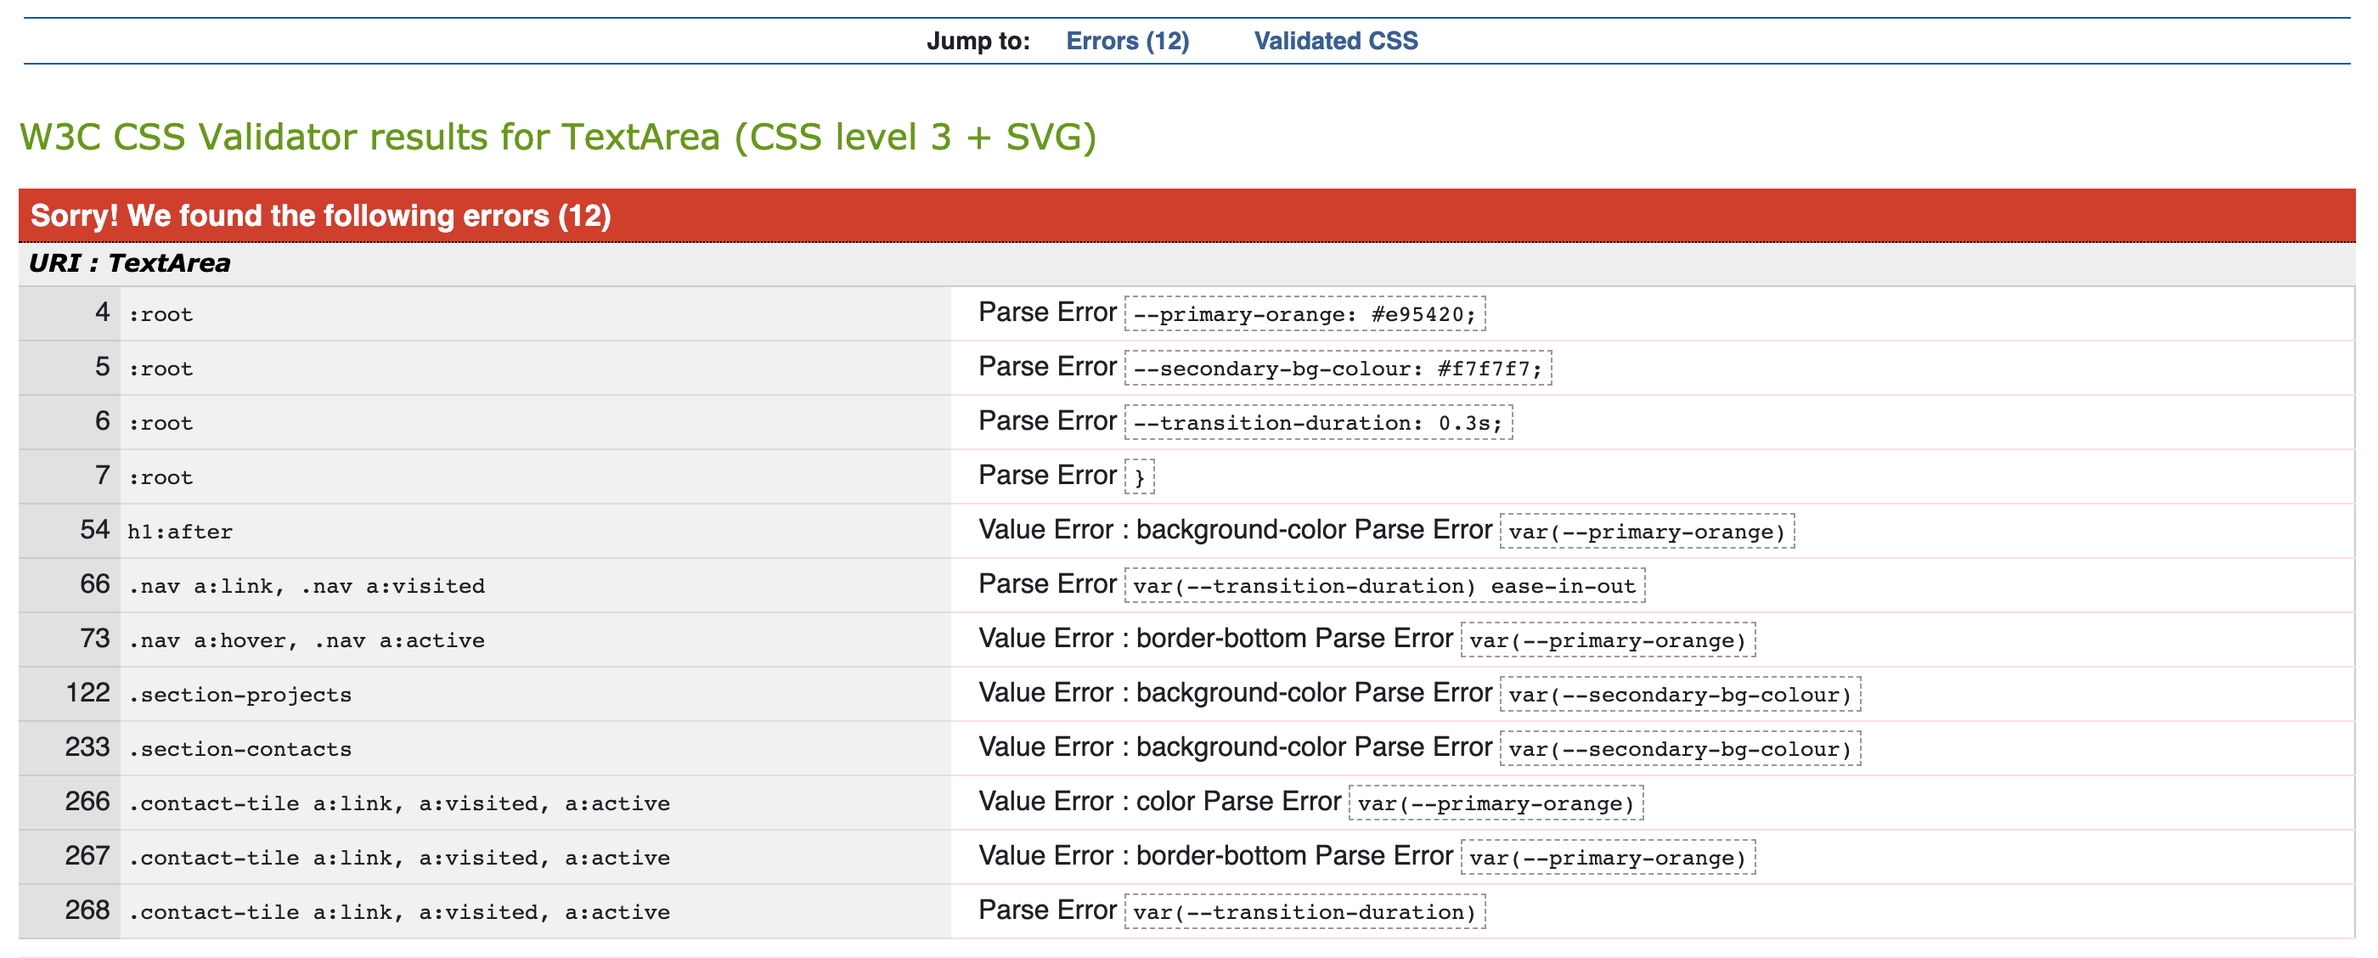2378x958 pixels.
Task: Select the page heading W3C CSS Validator results
Action: click(558, 137)
